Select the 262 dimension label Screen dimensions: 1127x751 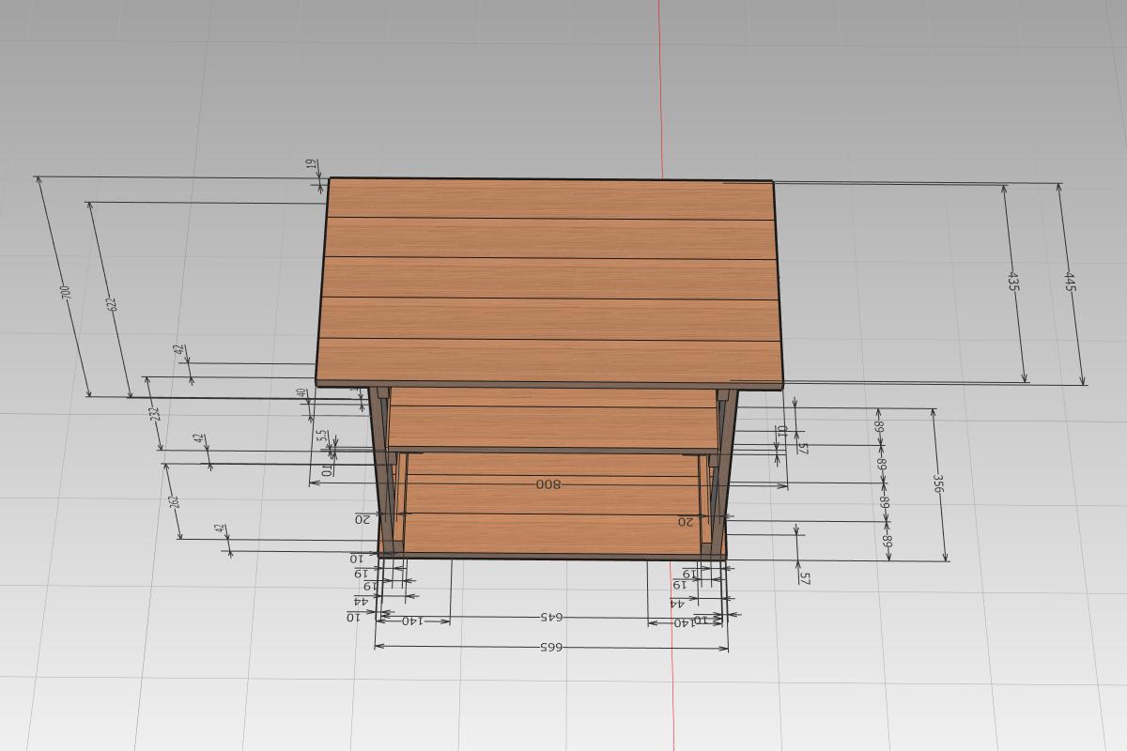coord(174,502)
